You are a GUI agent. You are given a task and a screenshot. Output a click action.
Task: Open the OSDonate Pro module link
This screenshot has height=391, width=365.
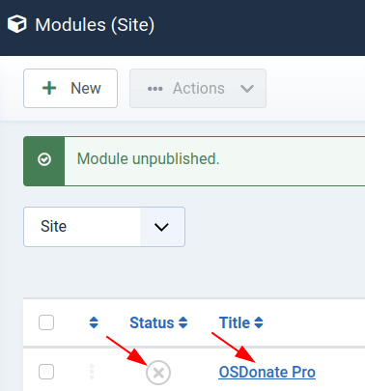point(267,372)
